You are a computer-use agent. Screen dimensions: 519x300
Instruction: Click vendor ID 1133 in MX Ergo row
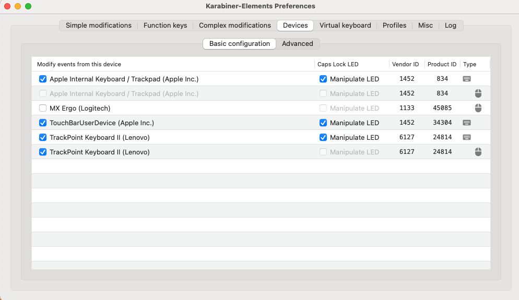[x=407, y=108]
